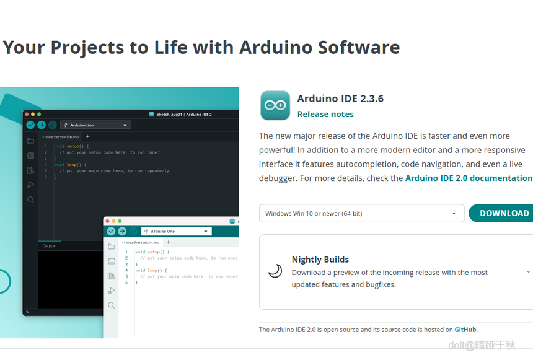The image size is (533, 355).
Task: Click 'The Arduino IDE 2.0 is open source' sentence
Action: 369,330
